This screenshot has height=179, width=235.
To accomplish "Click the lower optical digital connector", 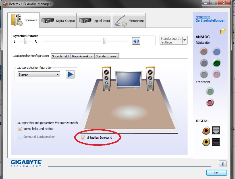I will click(216, 142).
